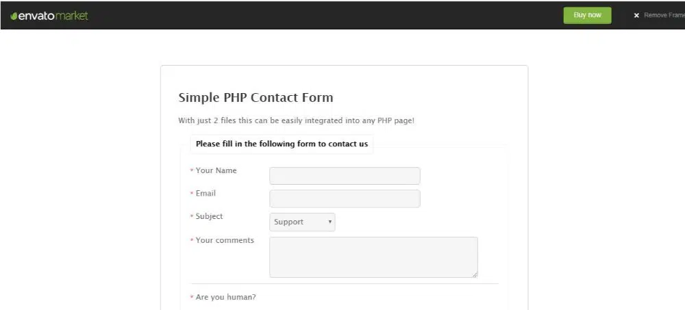Focus the Your comments text area
685x310 pixels.
(373, 257)
